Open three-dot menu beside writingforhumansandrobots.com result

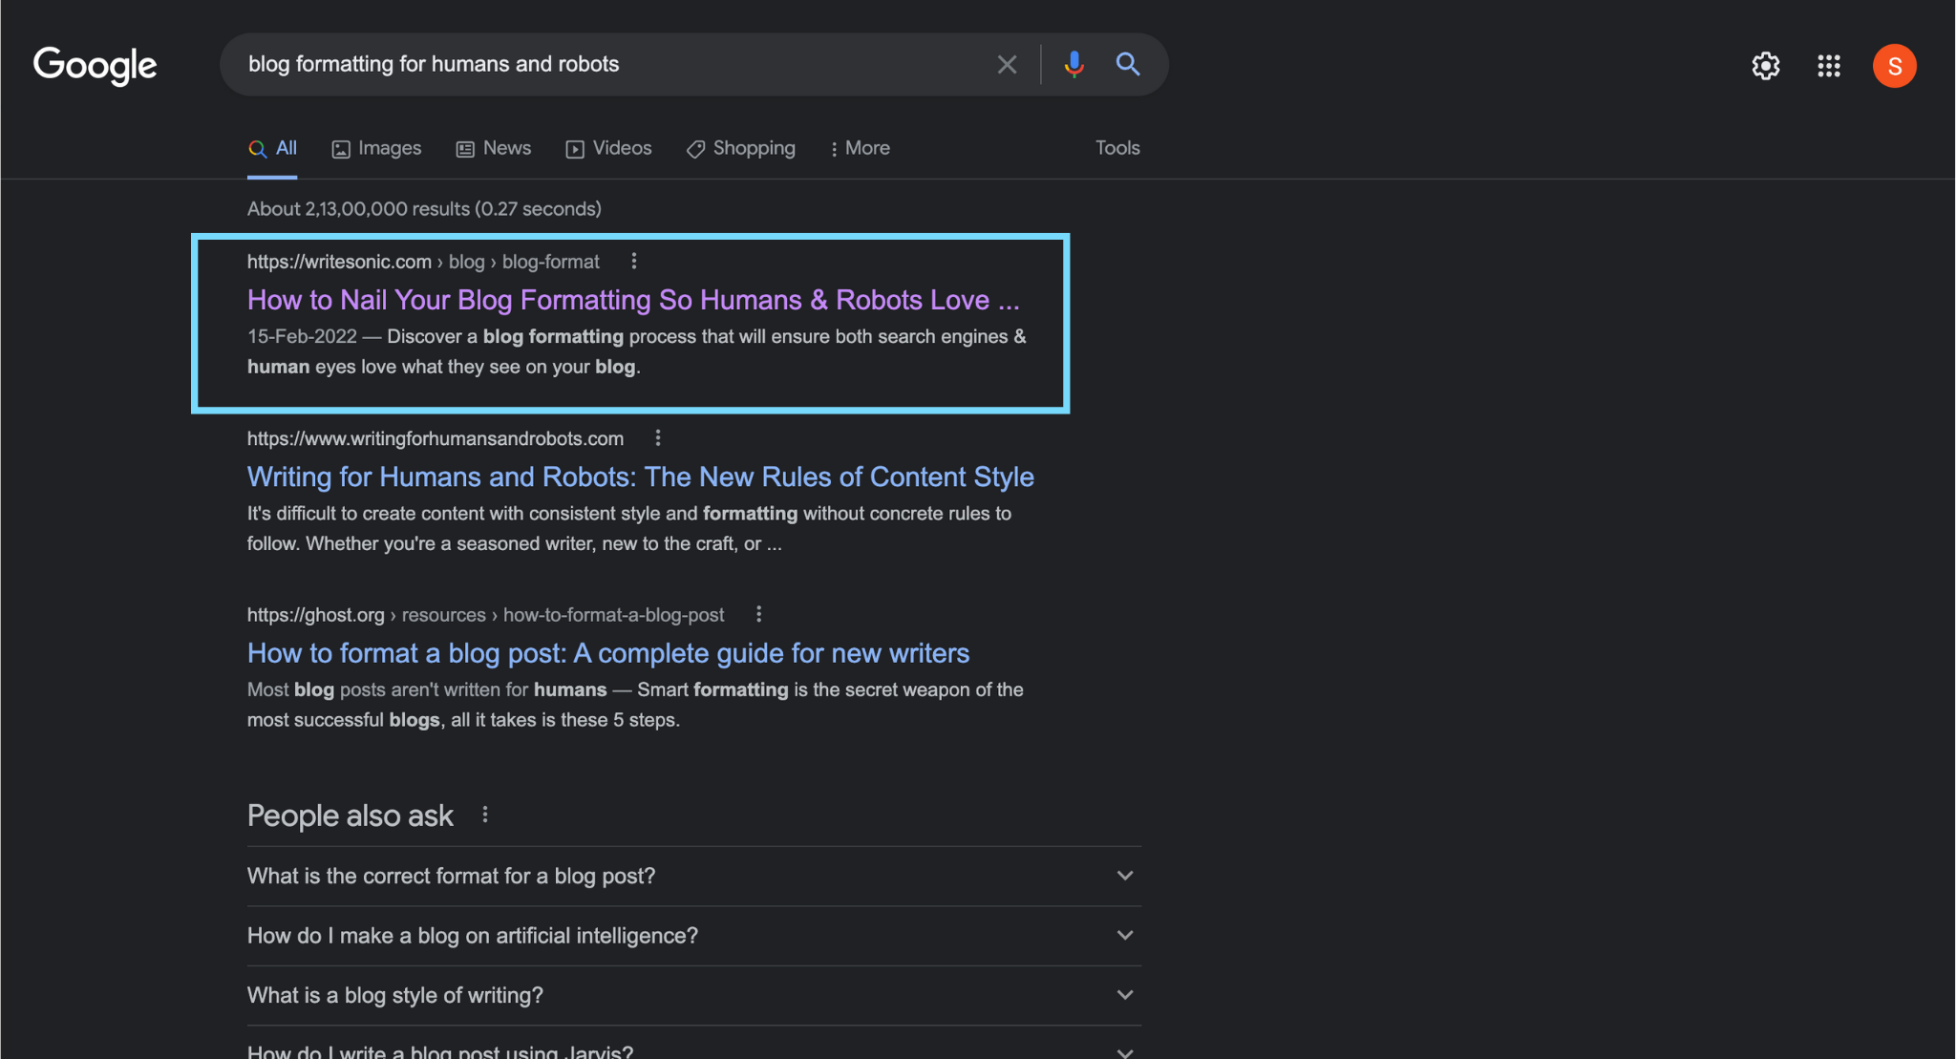point(658,437)
